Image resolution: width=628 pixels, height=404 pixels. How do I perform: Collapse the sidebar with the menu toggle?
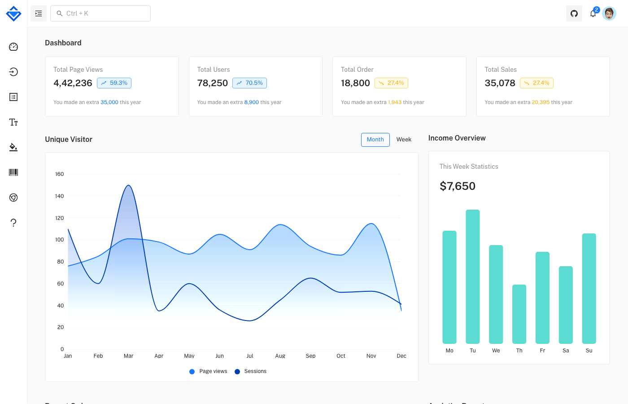point(39,13)
